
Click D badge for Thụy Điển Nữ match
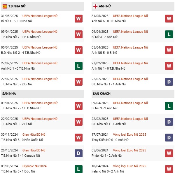[x=169, y=137]
